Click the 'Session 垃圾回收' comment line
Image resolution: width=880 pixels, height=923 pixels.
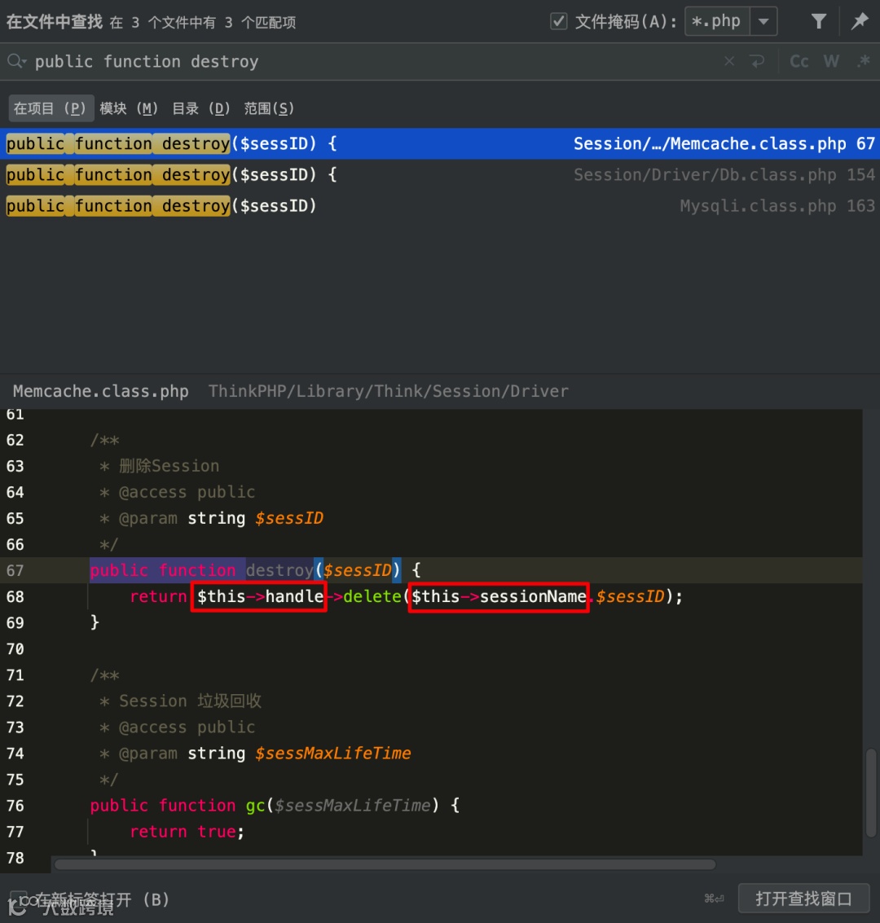coord(190,701)
